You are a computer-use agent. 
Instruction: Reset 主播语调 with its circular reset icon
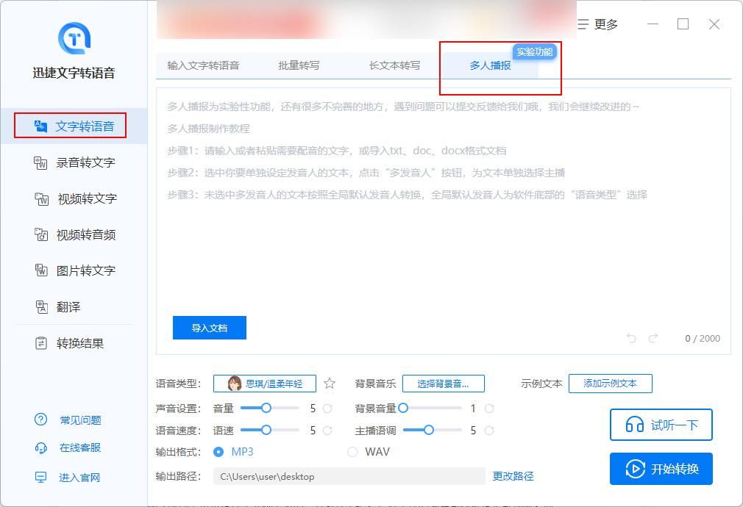pyautogui.click(x=489, y=431)
